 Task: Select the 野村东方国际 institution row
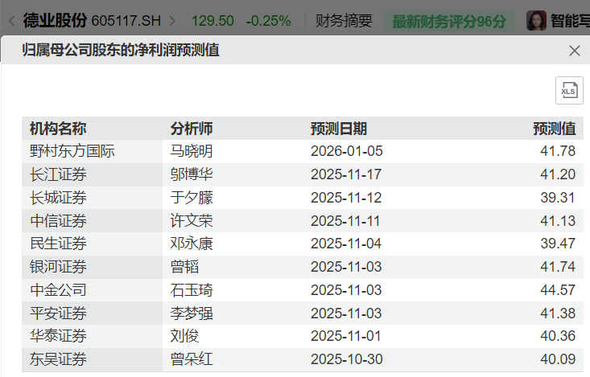point(303,151)
